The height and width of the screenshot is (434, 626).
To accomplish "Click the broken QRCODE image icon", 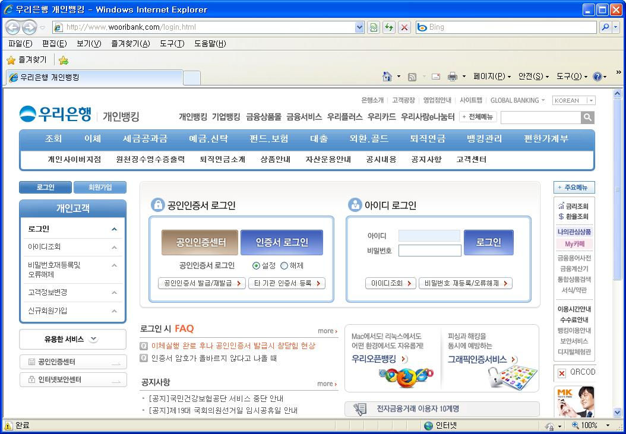I will click(x=562, y=373).
